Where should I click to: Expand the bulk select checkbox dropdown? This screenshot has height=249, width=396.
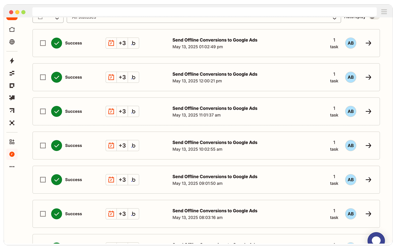point(57,19)
